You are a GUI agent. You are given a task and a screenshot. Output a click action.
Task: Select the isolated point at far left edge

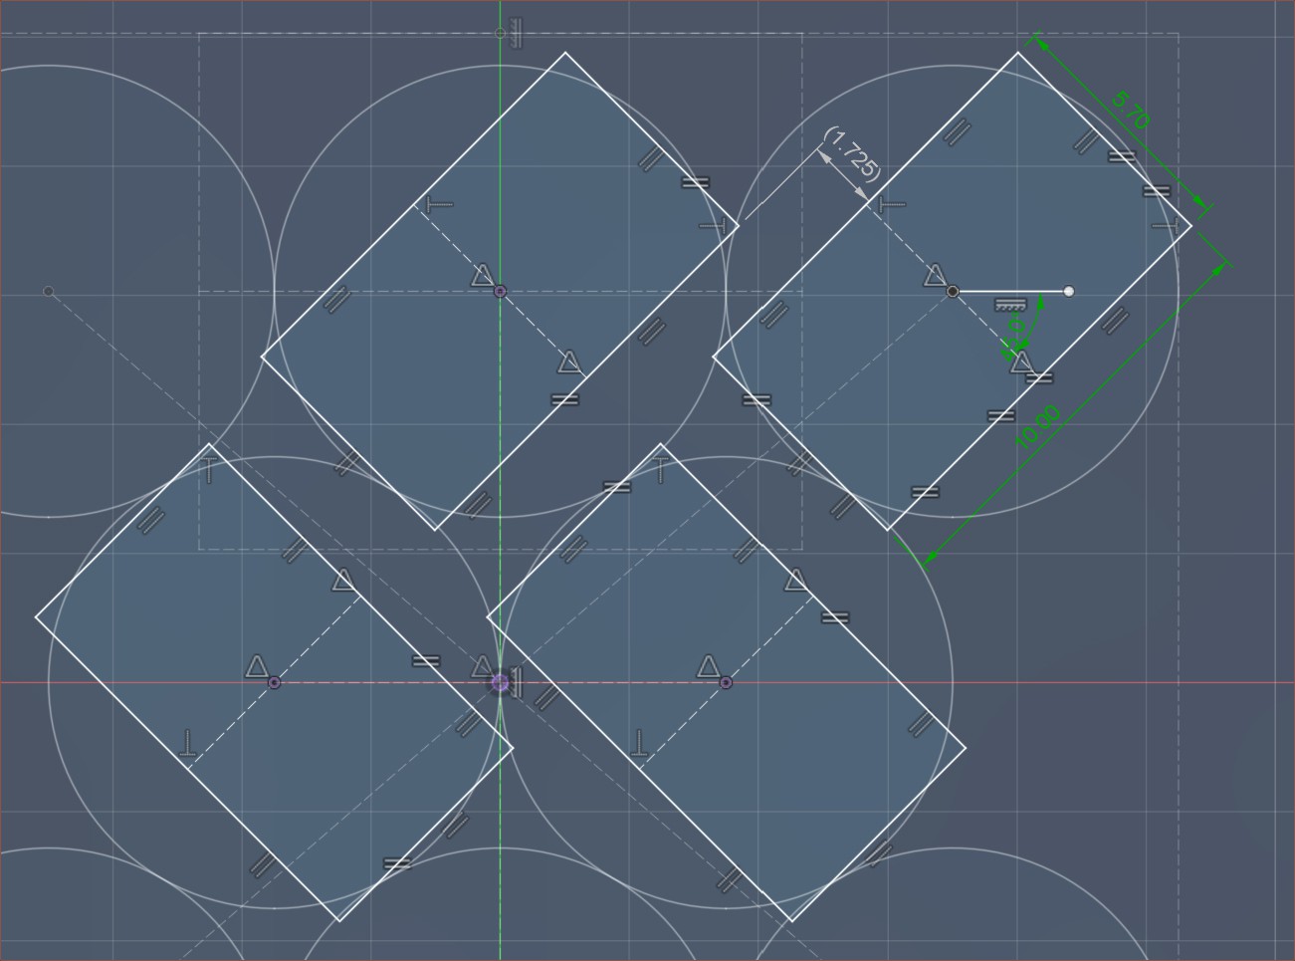(48, 292)
